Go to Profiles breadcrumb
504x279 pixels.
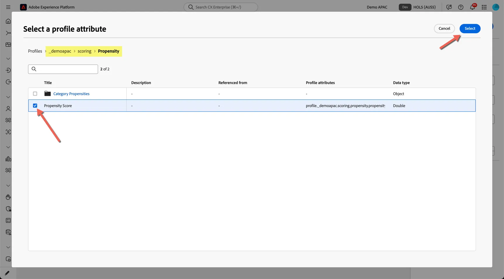[35, 51]
